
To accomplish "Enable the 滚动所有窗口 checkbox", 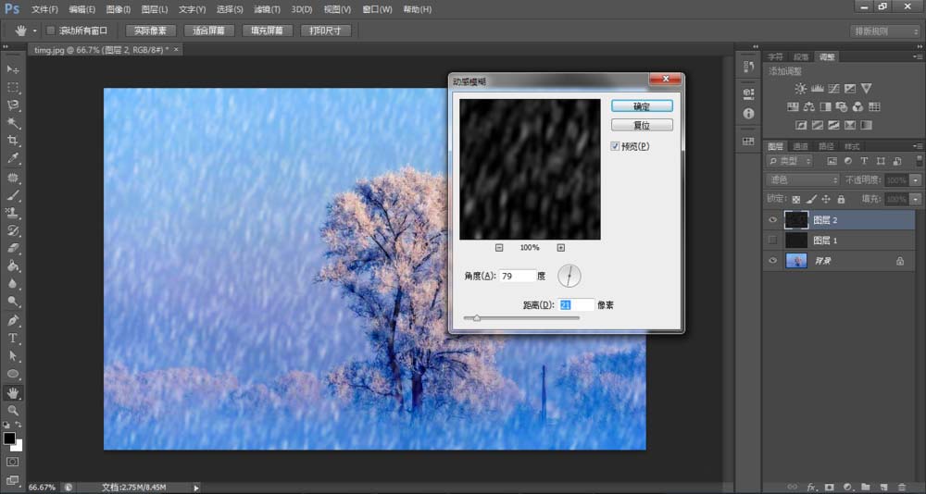I will tap(50, 31).
